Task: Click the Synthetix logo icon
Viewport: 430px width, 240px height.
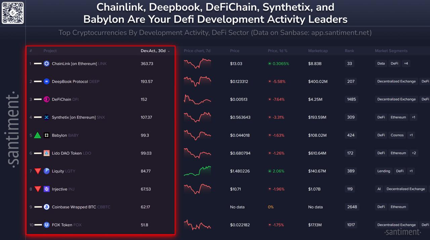Action: [47, 117]
